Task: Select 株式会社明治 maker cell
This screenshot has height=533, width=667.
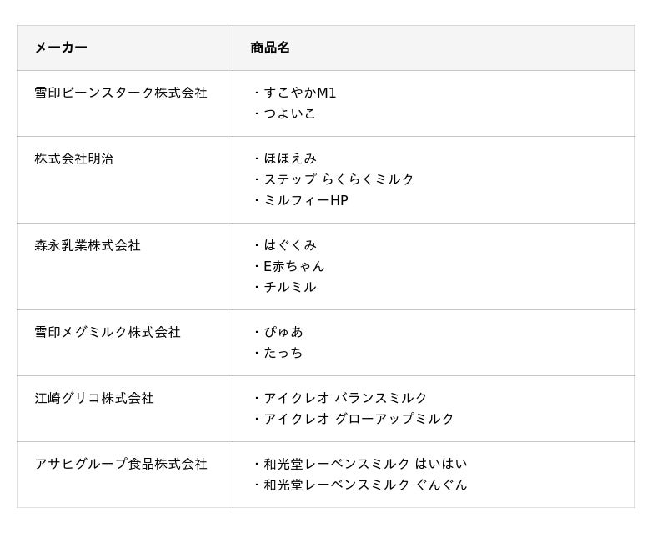Action: click(x=74, y=158)
